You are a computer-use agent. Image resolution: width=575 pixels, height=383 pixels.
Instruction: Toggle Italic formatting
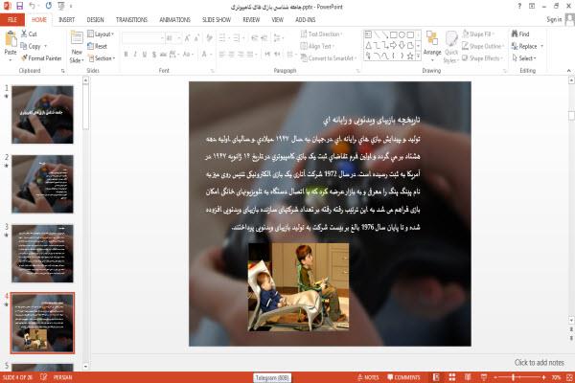[x=135, y=55]
